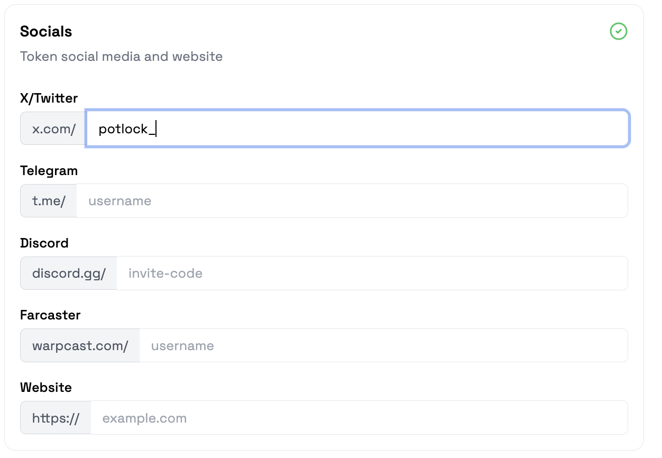Select the Discord invite-code input field
The image size is (662, 458).
pos(372,273)
